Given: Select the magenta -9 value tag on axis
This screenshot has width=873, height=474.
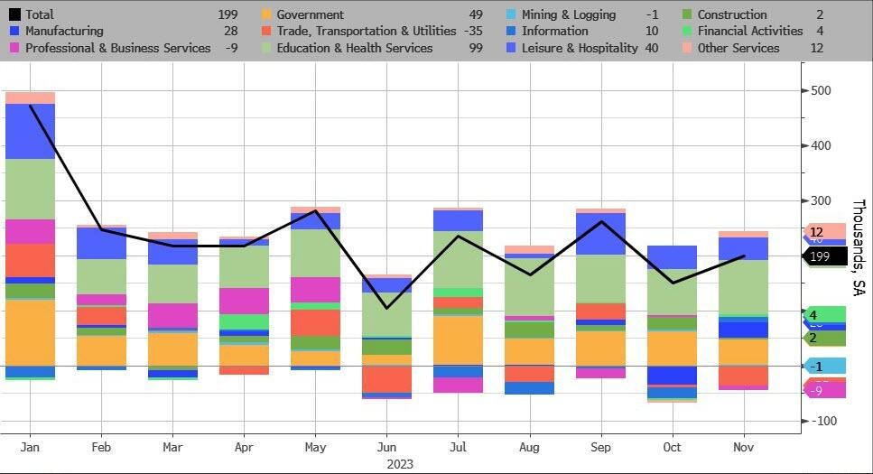Looking at the screenshot, I should coord(823,390).
